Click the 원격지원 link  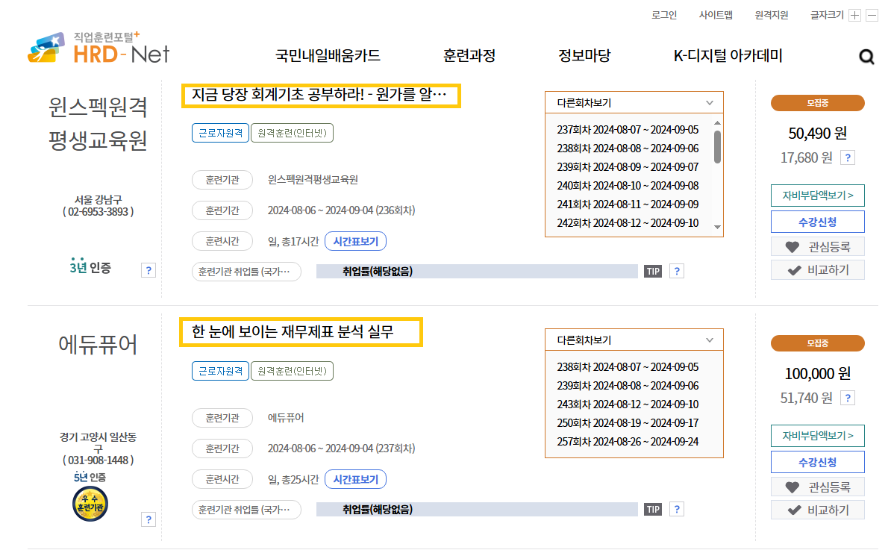click(771, 16)
